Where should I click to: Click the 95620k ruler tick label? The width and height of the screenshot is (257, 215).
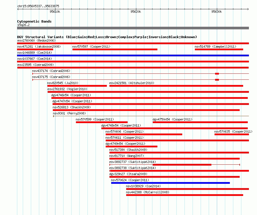pos(136,12)
